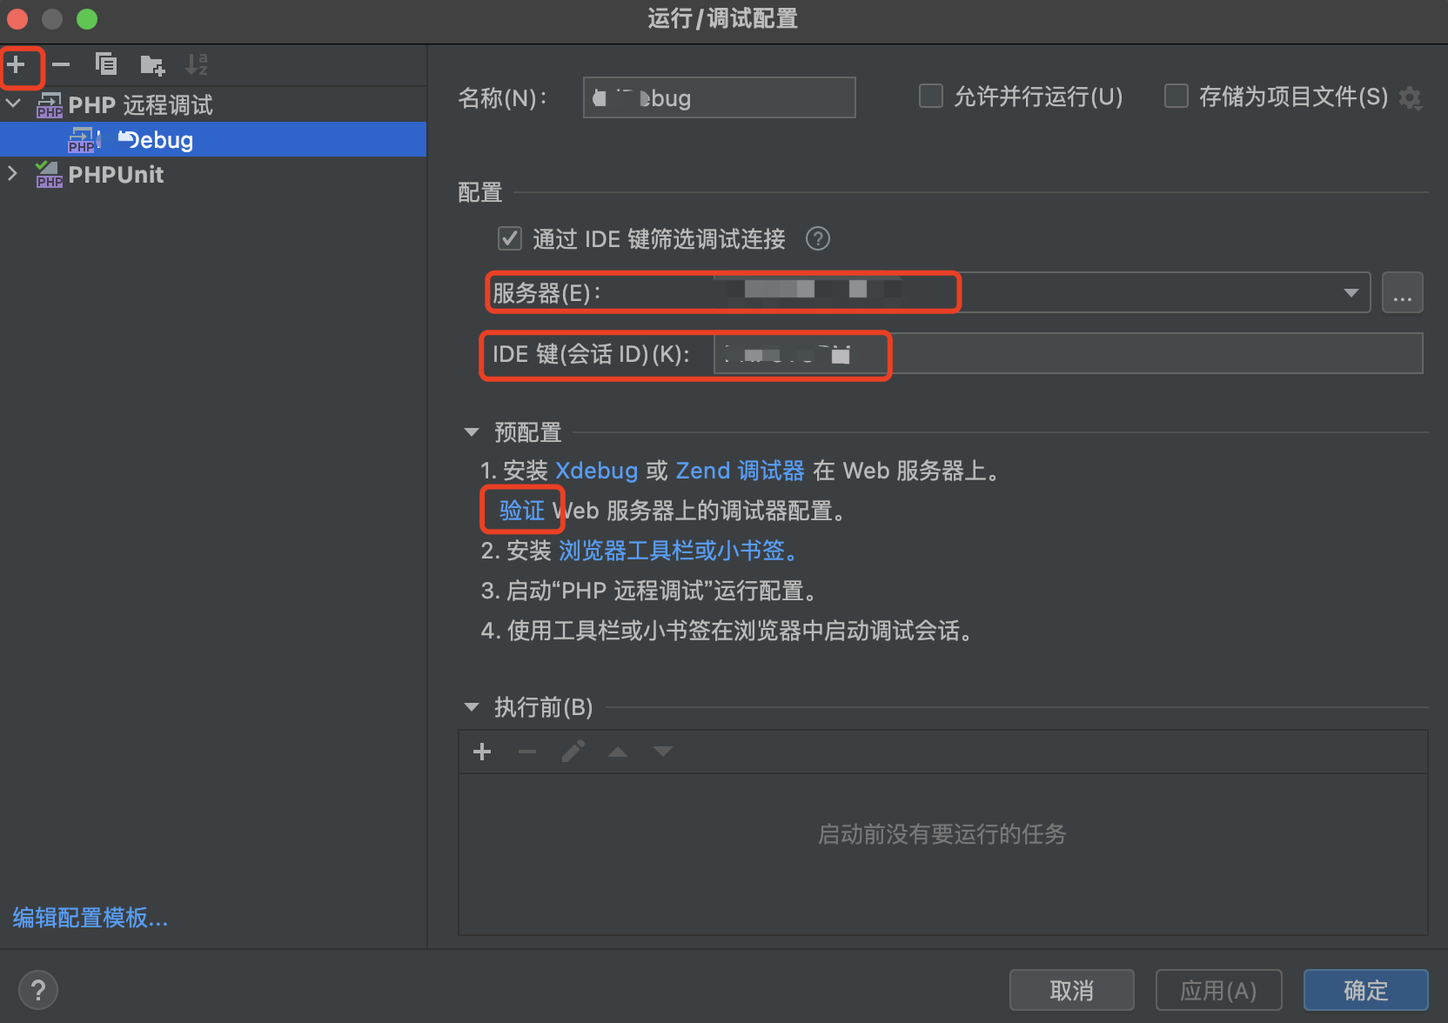Click the 名称 name input field
1448x1023 pixels.
click(x=719, y=97)
